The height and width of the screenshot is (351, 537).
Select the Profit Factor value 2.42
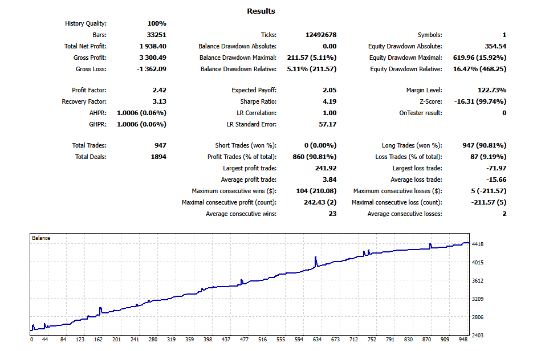pos(160,90)
